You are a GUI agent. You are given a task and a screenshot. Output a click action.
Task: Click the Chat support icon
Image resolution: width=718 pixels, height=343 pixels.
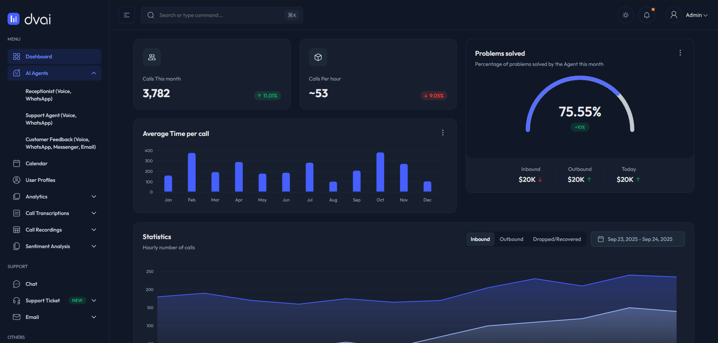tap(17, 284)
